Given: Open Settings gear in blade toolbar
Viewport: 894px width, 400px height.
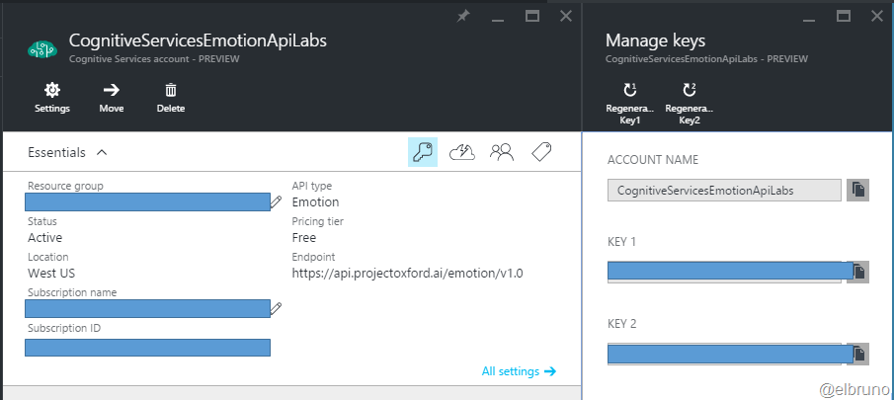Looking at the screenshot, I should click(51, 97).
